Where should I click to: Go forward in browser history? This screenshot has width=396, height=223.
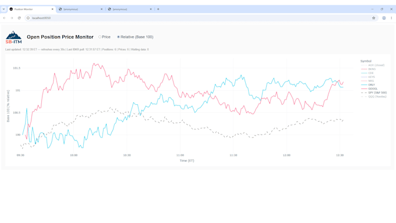click(x=12, y=18)
